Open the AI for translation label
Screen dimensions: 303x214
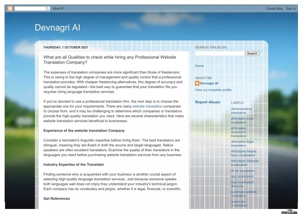click(243, 171)
